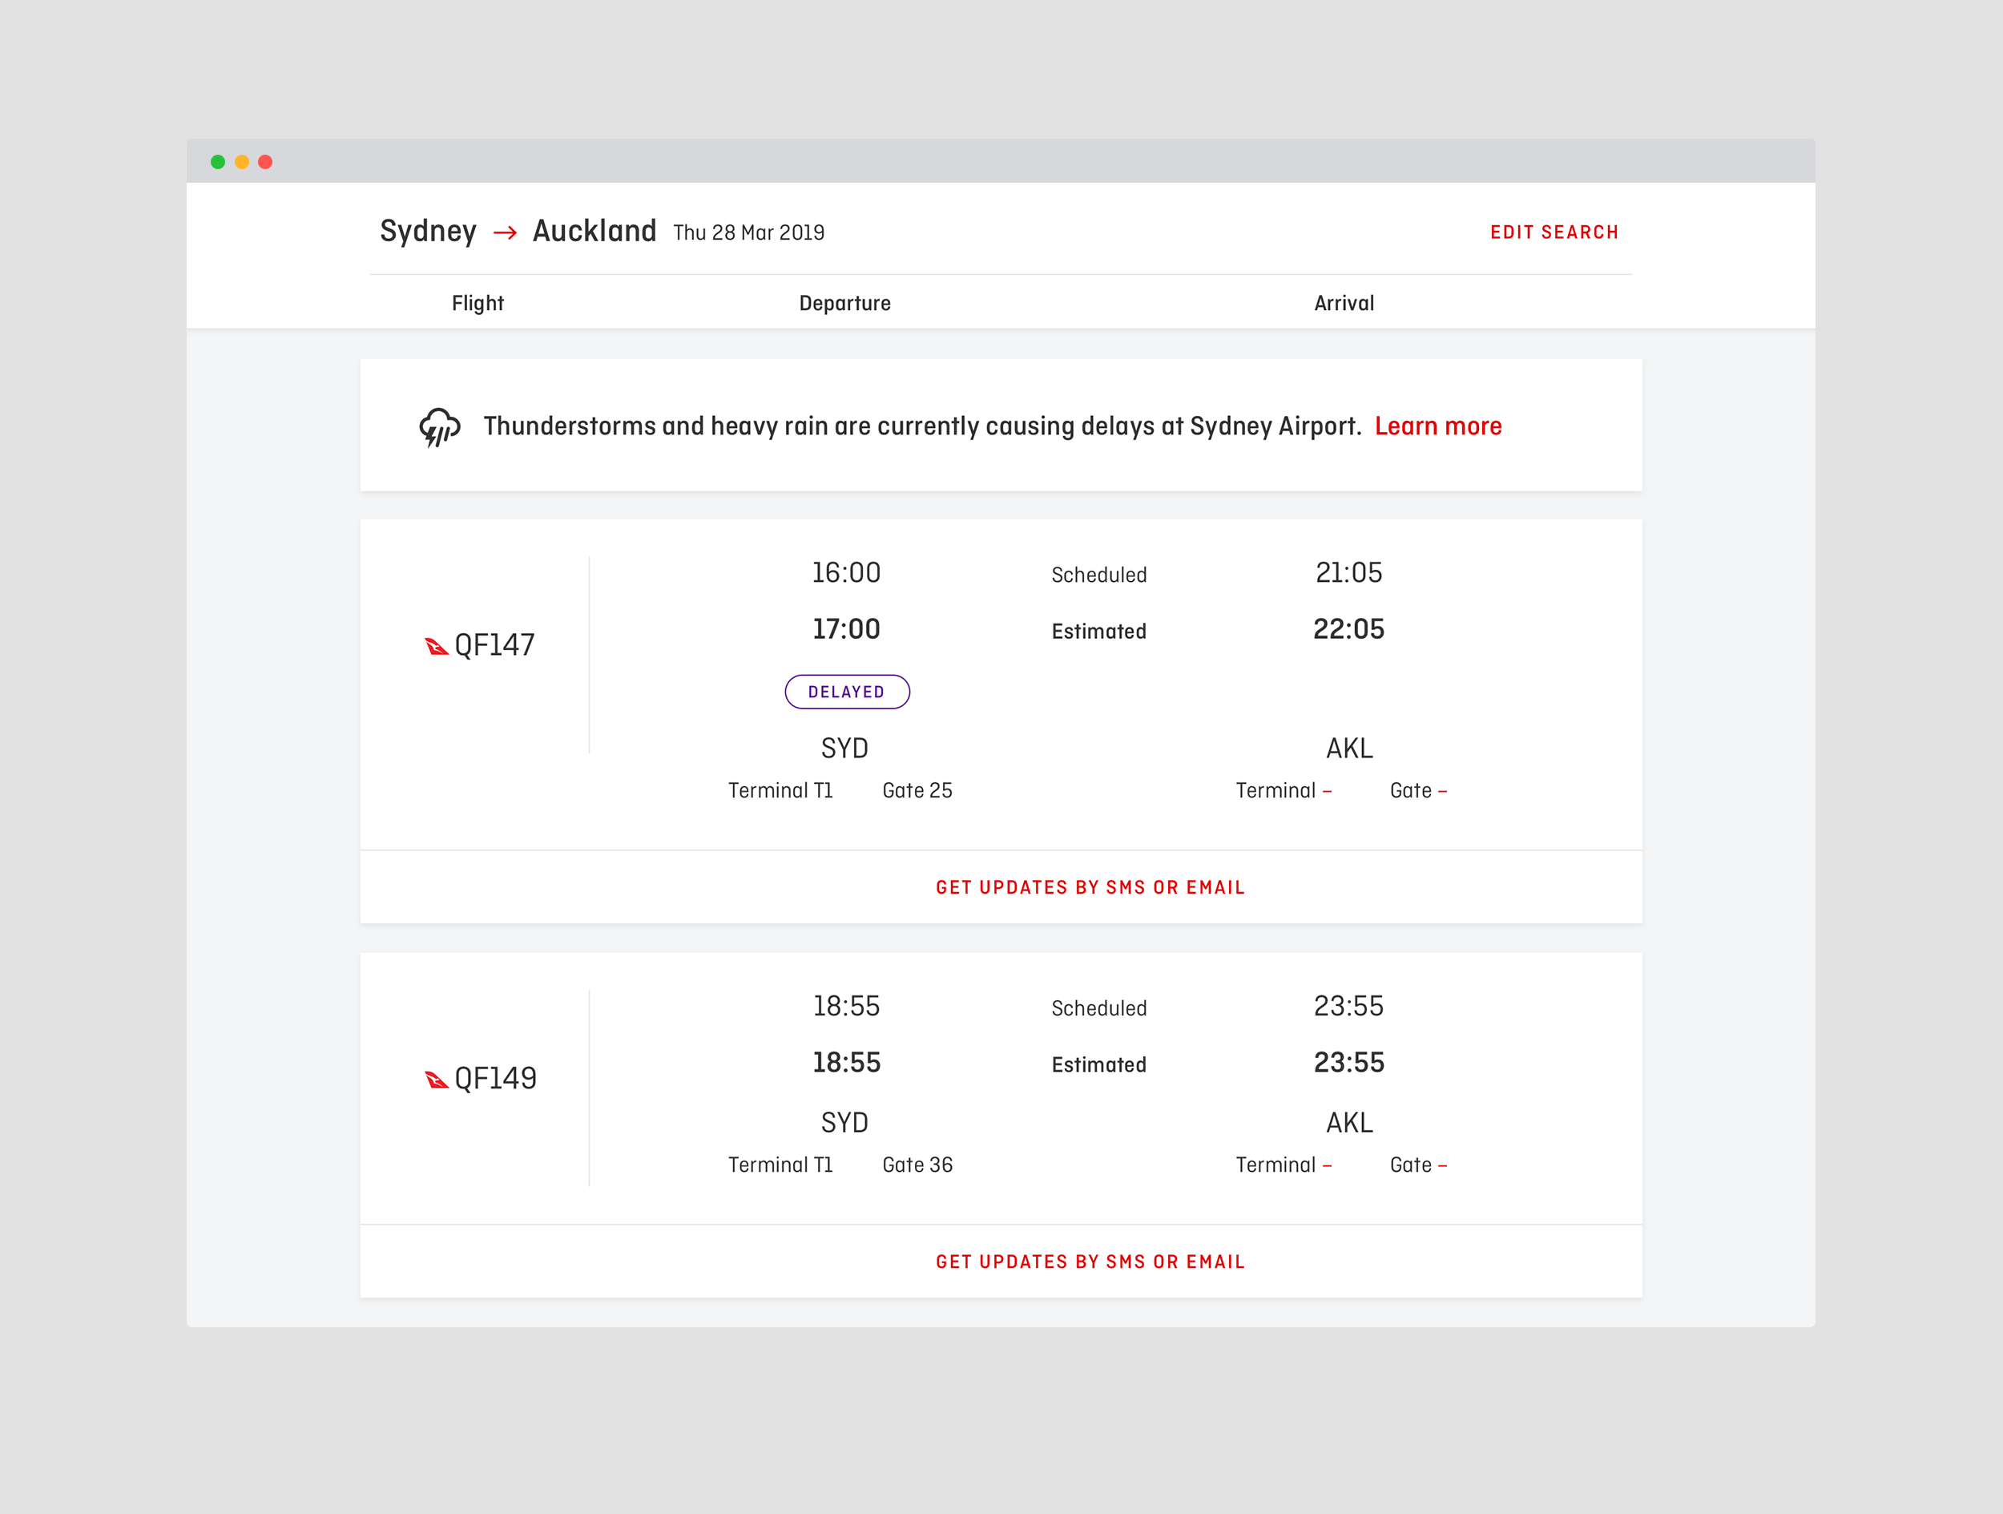The height and width of the screenshot is (1514, 2003).
Task: Click Terminal T1 in QF149 card
Action: coord(780,1165)
